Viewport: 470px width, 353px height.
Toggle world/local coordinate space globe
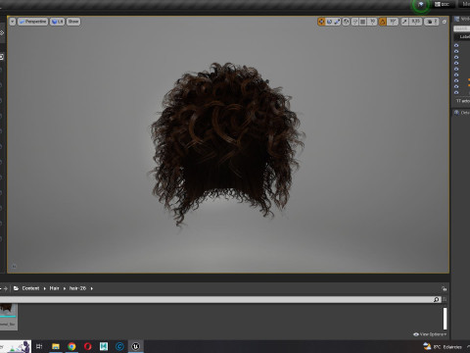pyautogui.click(x=347, y=22)
